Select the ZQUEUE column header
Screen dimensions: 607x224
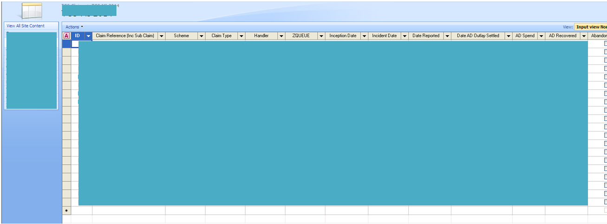pyautogui.click(x=301, y=36)
